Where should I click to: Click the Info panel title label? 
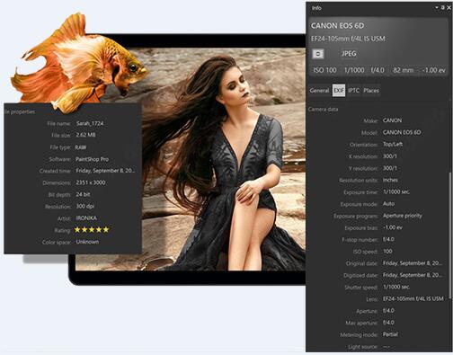(x=316, y=8)
